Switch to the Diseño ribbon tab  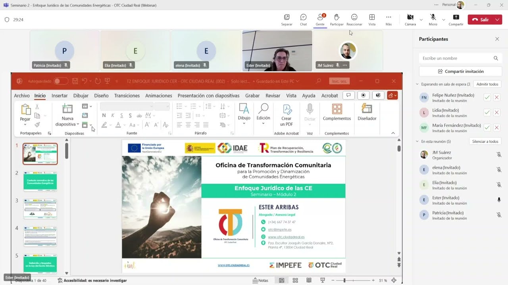tap(101, 95)
